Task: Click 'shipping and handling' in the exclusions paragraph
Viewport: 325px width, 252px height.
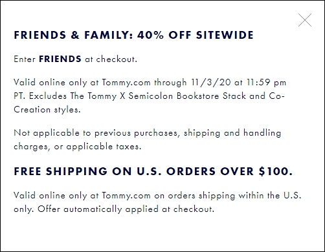Action: tap(232, 133)
